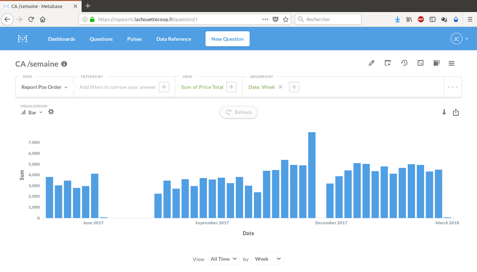Add a filter with the plus button
Screen dimensions: 477x272
[164, 87]
